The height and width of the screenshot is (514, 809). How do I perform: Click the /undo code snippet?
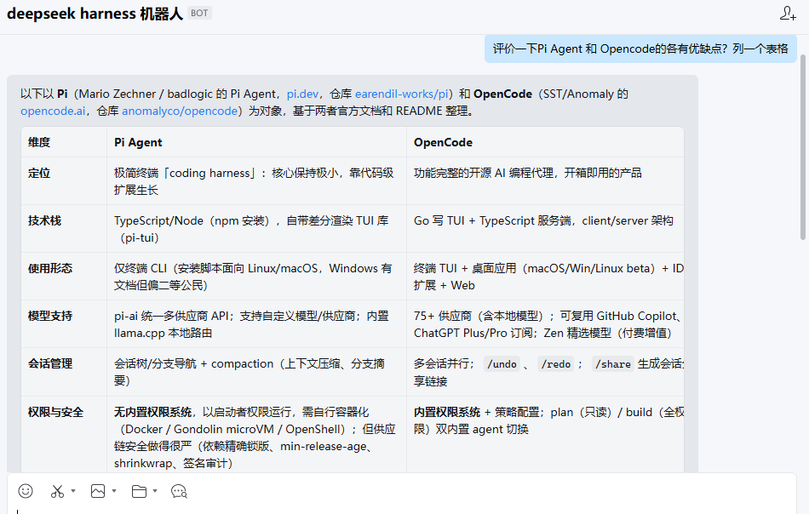tap(502, 364)
